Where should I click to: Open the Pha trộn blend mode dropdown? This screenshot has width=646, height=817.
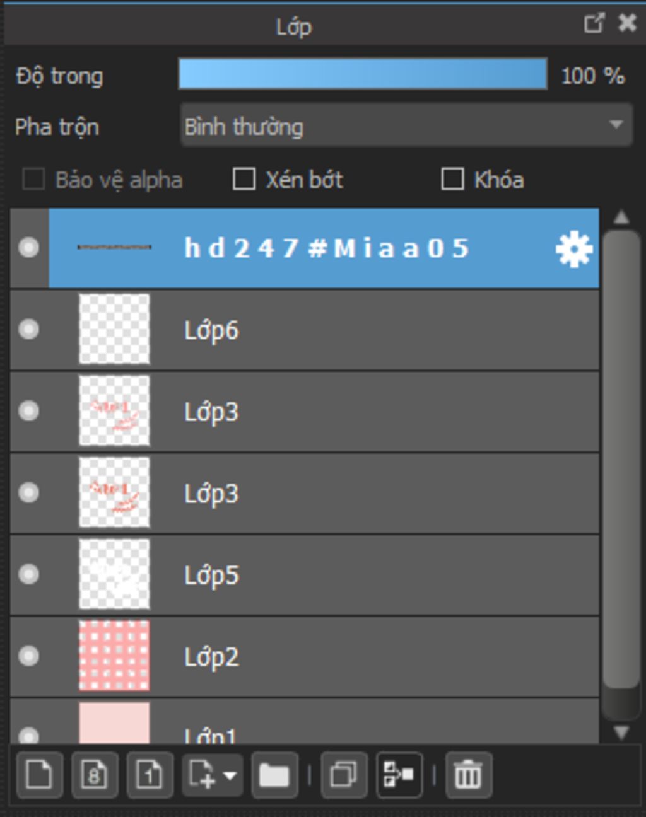[x=406, y=125]
